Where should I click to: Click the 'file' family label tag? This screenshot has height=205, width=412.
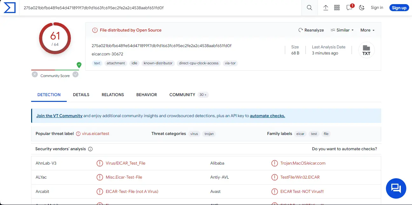pyautogui.click(x=326, y=134)
